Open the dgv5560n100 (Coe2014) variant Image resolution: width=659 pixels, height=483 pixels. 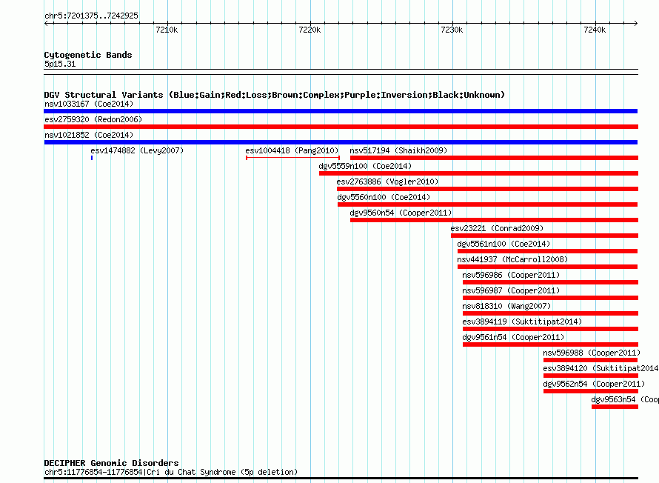click(x=384, y=197)
